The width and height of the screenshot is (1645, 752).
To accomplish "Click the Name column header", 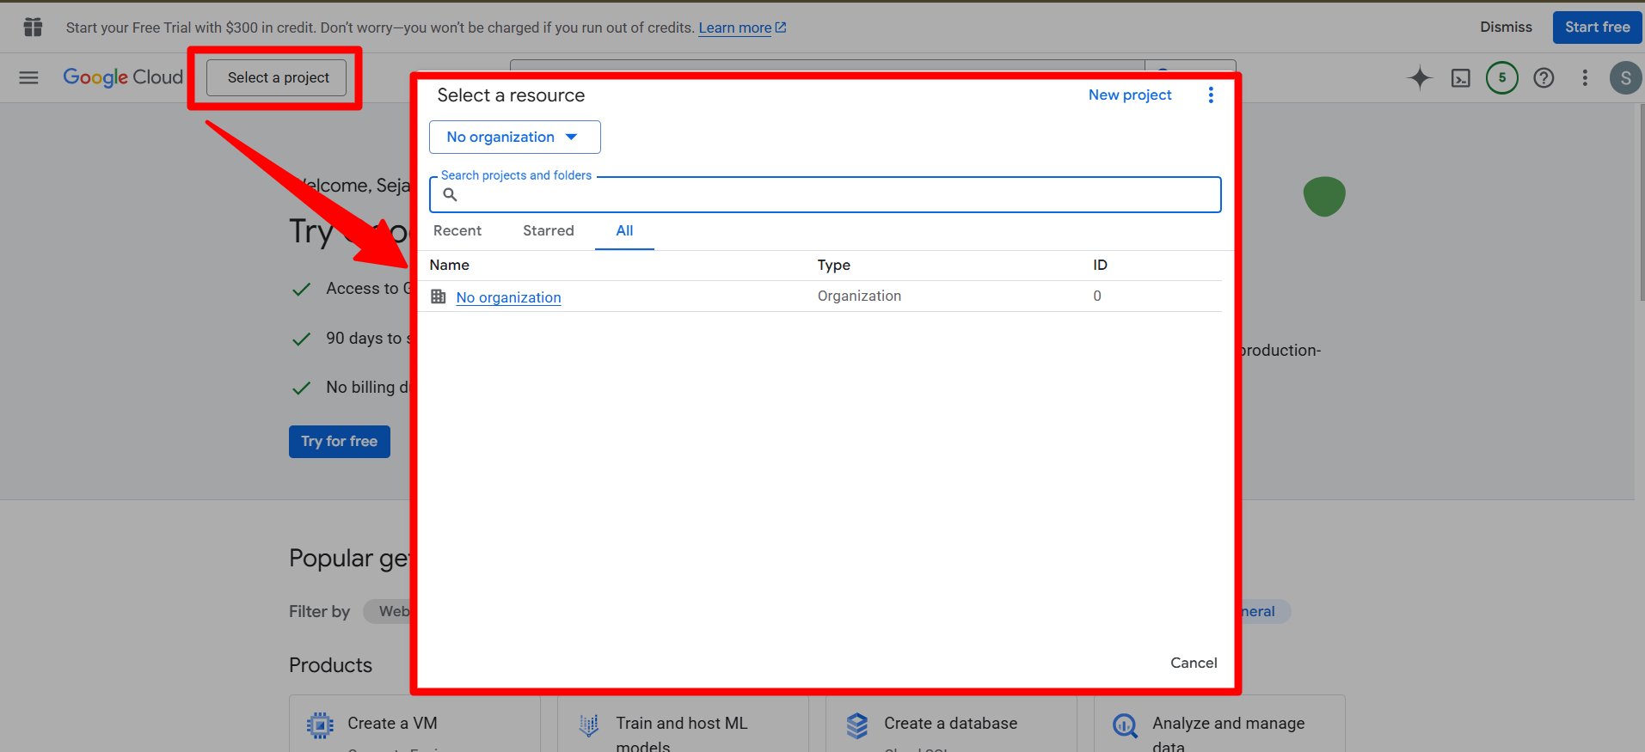I will point(450,265).
